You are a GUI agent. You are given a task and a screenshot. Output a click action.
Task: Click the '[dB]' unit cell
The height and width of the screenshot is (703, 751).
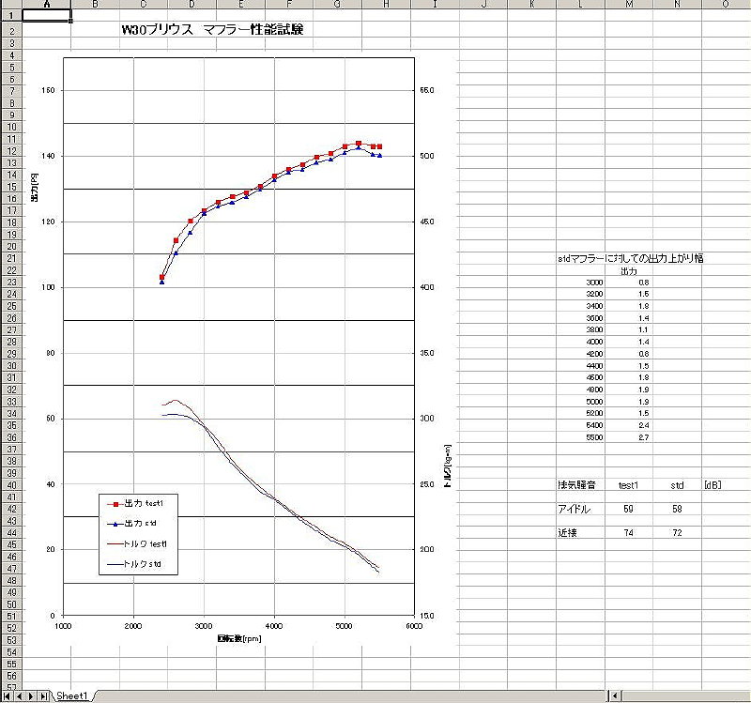click(713, 485)
